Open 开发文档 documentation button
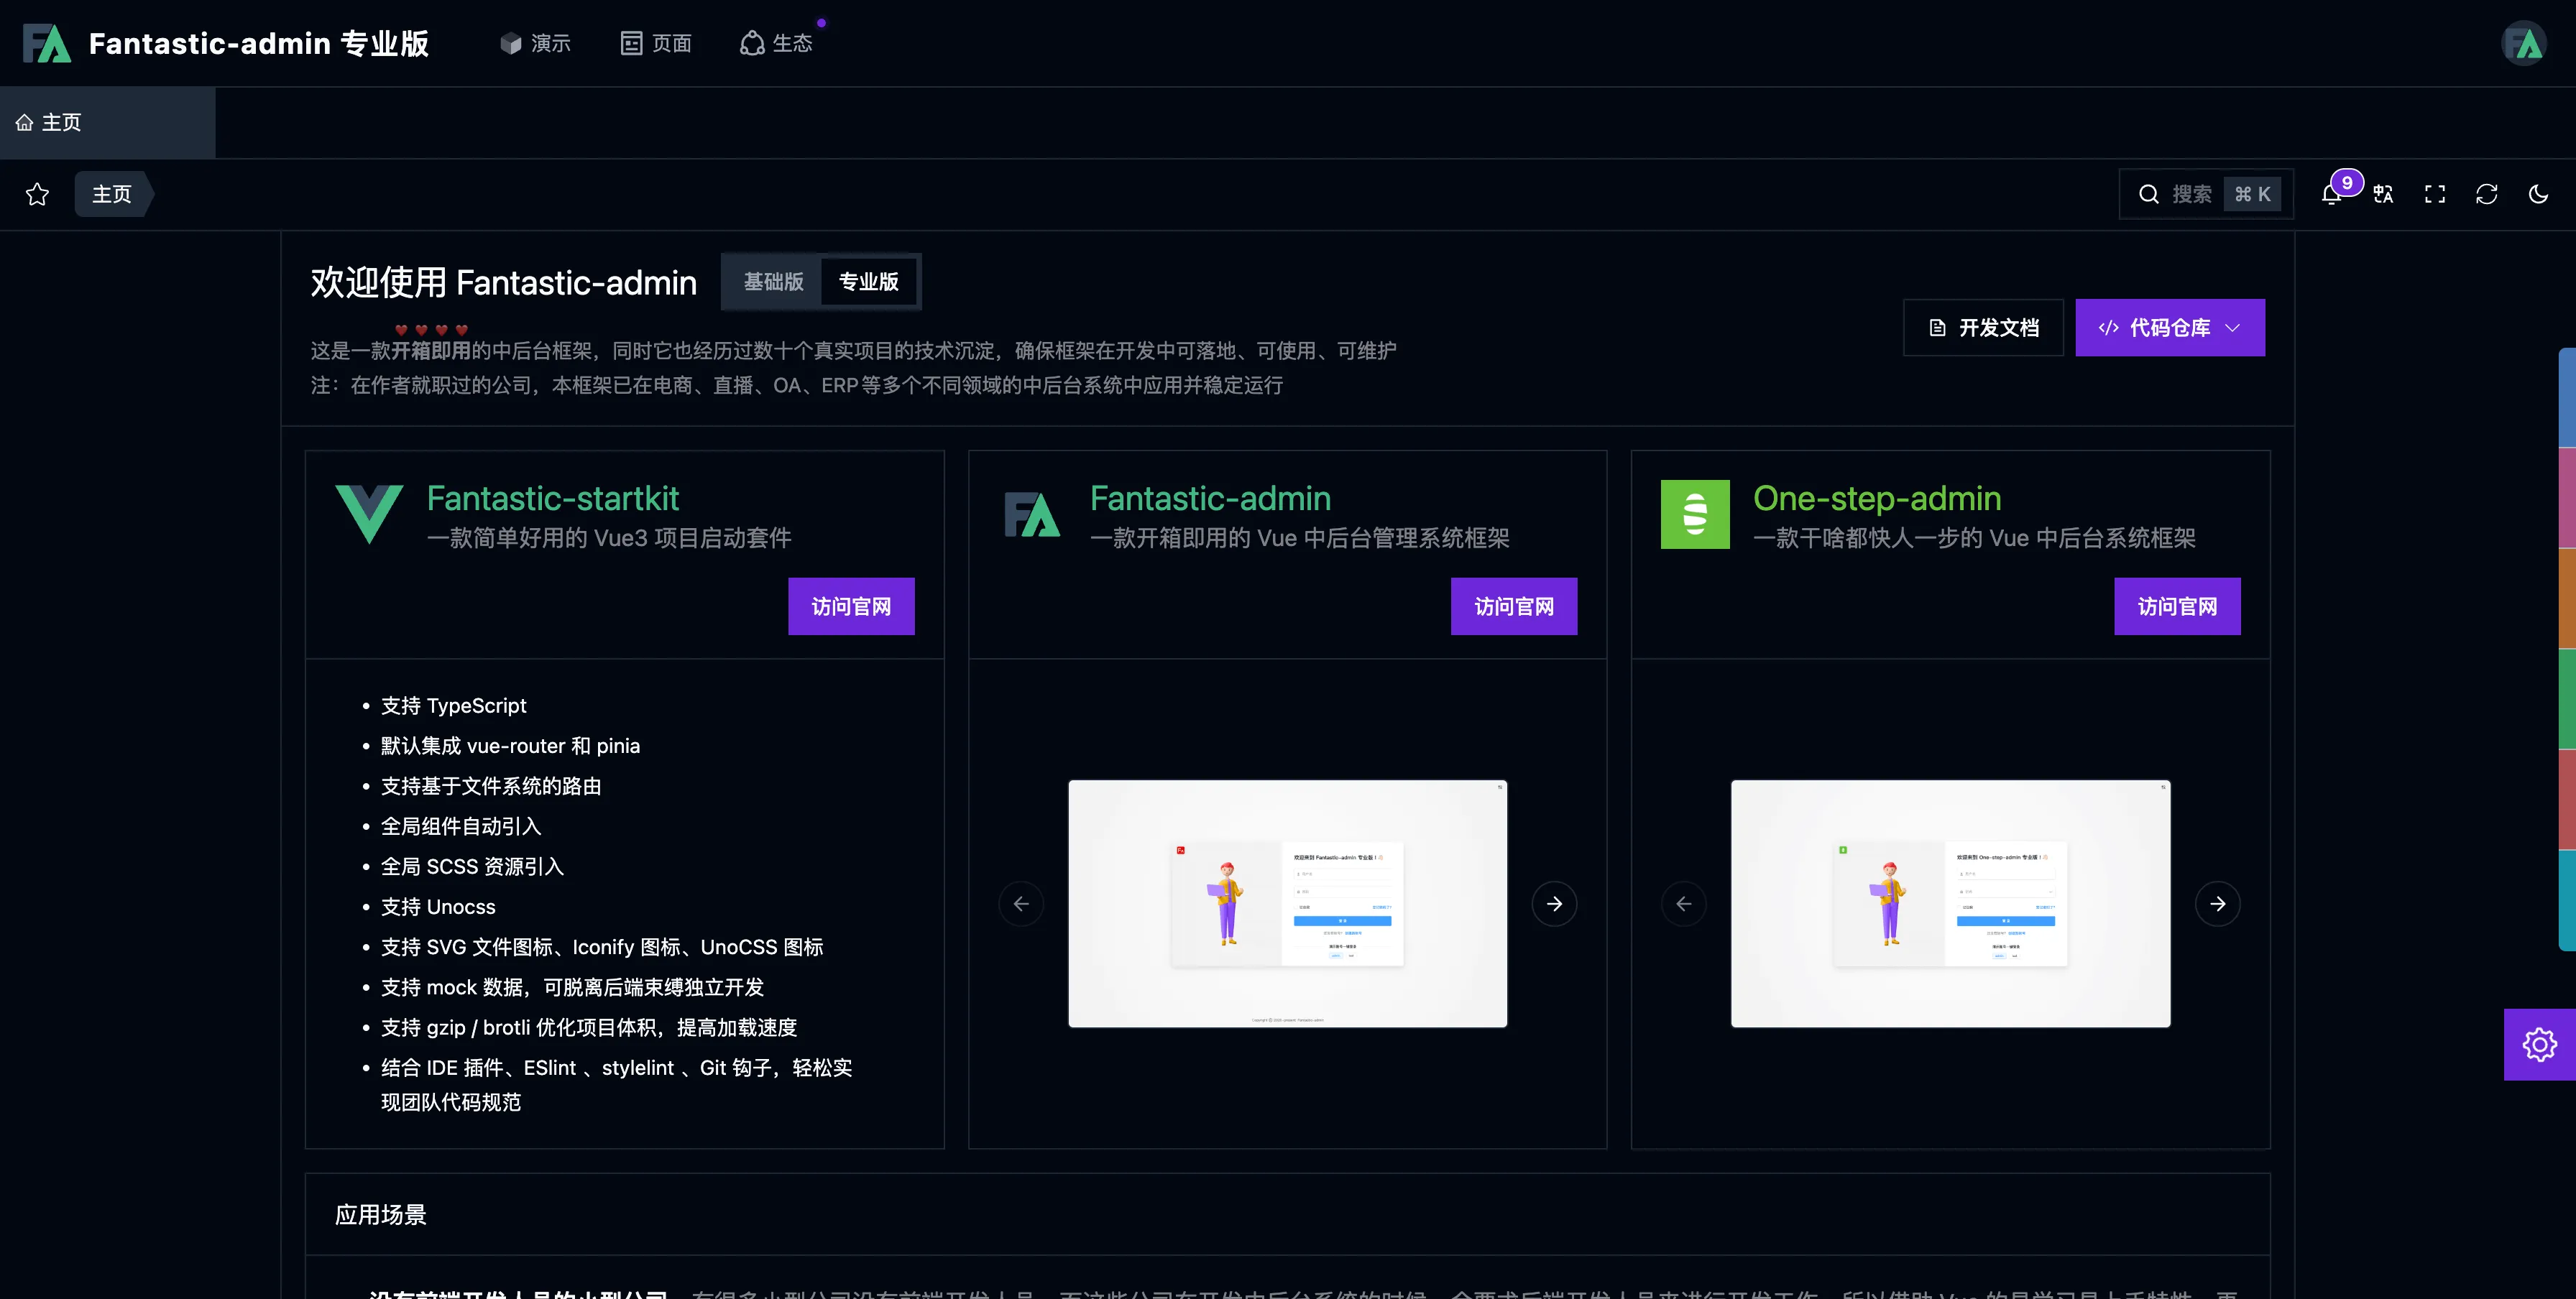The width and height of the screenshot is (2576, 1299). [1983, 328]
